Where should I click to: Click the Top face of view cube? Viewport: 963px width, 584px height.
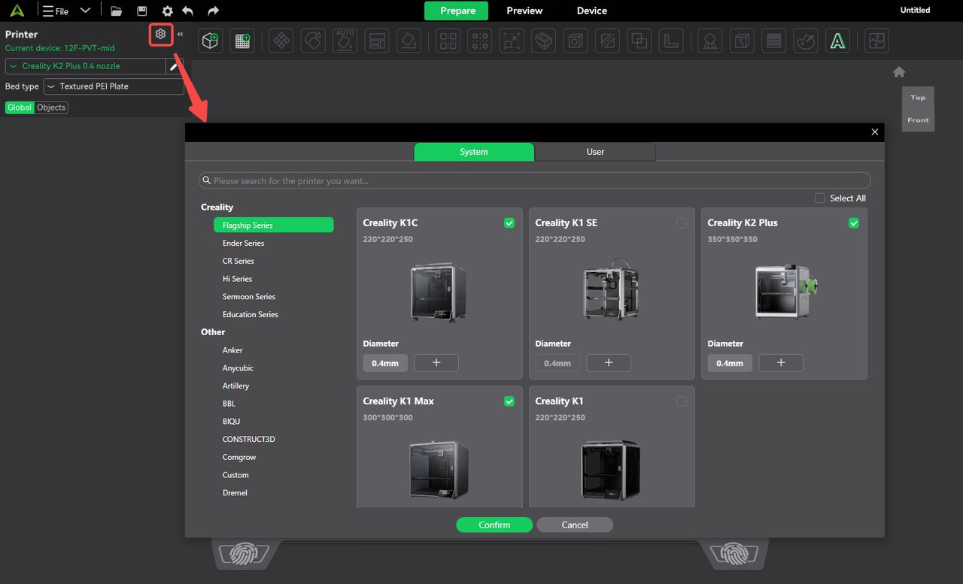tap(918, 98)
